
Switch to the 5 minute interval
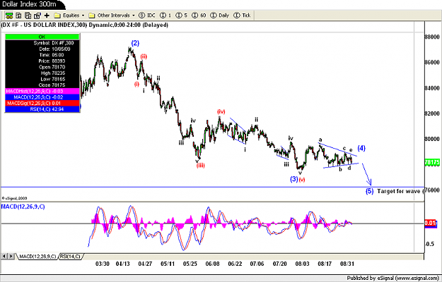click(x=182, y=16)
